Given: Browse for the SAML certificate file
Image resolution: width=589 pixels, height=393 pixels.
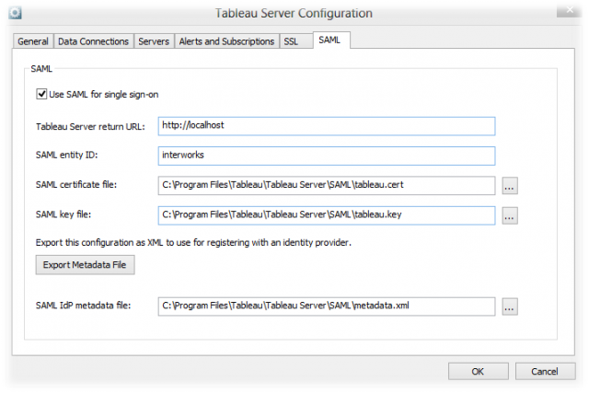Looking at the screenshot, I should click(x=510, y=186).
